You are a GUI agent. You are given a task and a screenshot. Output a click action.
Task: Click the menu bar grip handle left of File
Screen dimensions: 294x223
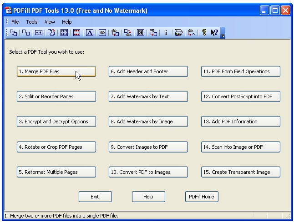click(7, 21)
